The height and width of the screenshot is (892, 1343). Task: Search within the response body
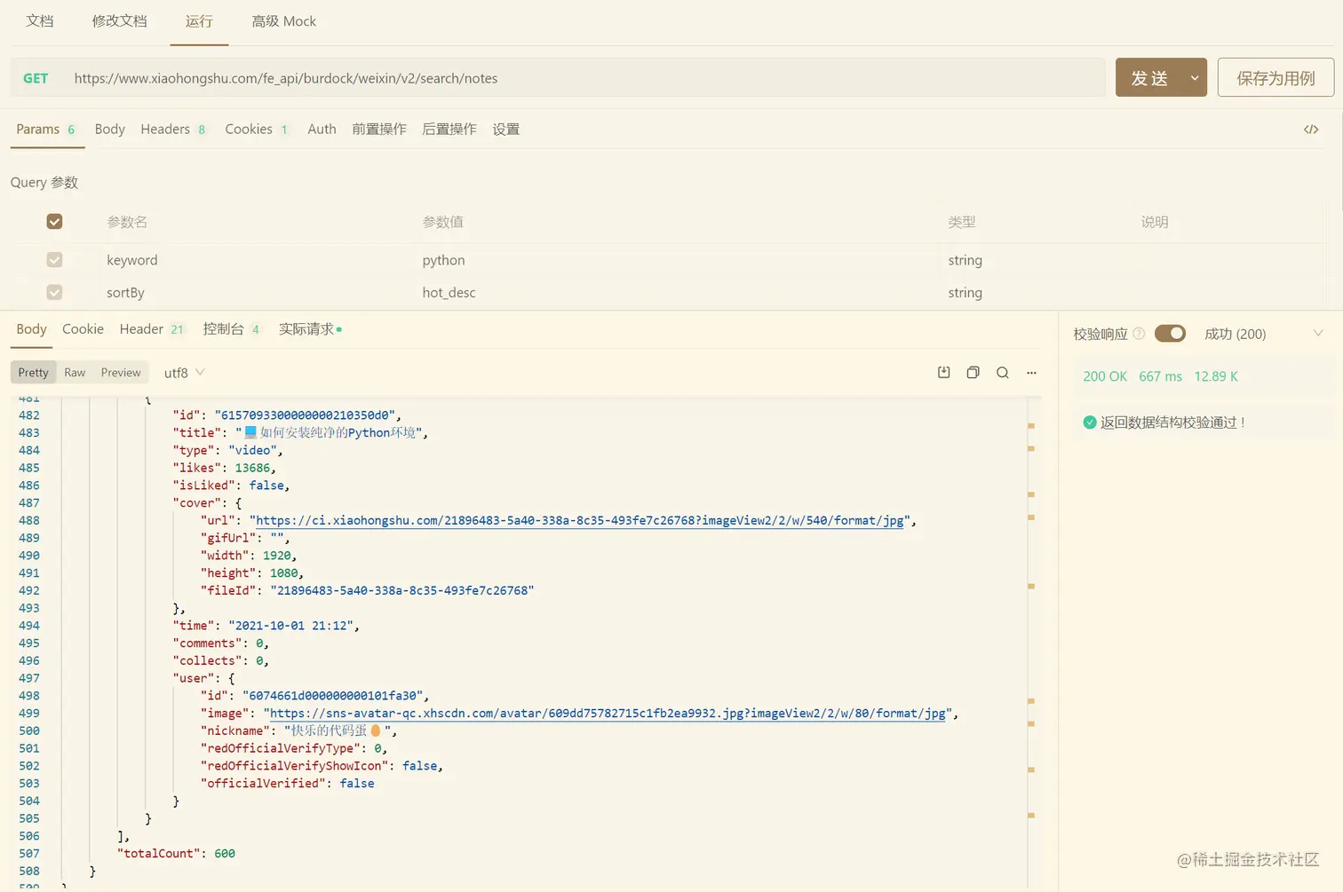pyautogui.click(x=1003, y=373)
